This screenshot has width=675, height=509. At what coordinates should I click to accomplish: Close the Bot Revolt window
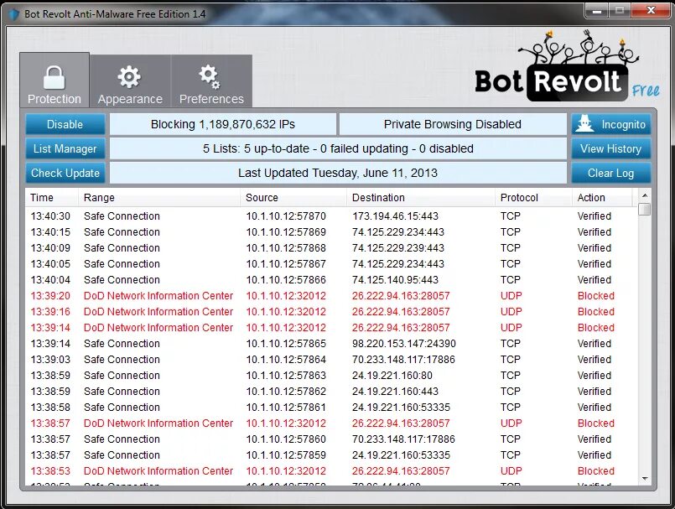tap(651, 11)
